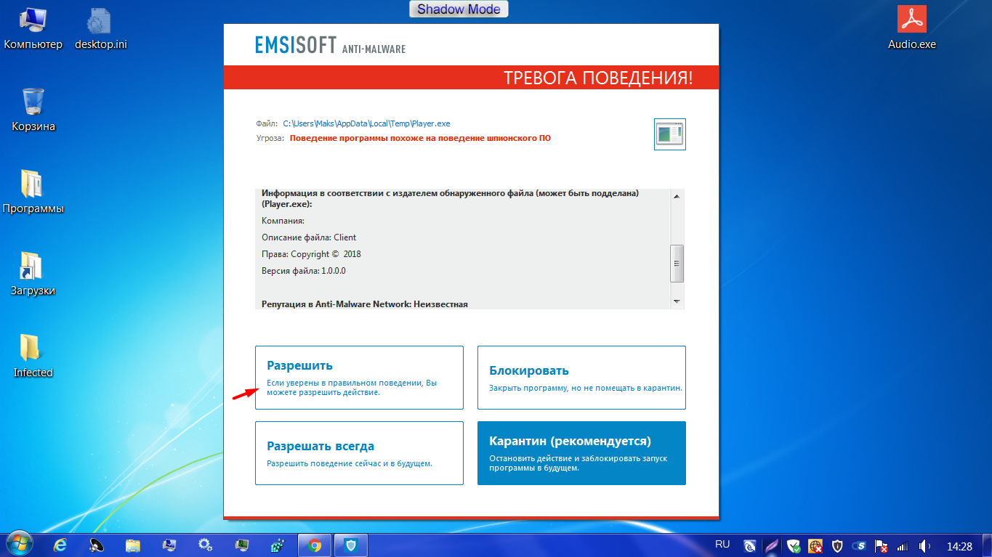
Task: Click the volume speaker tray icon
Action: coord(924,545)
